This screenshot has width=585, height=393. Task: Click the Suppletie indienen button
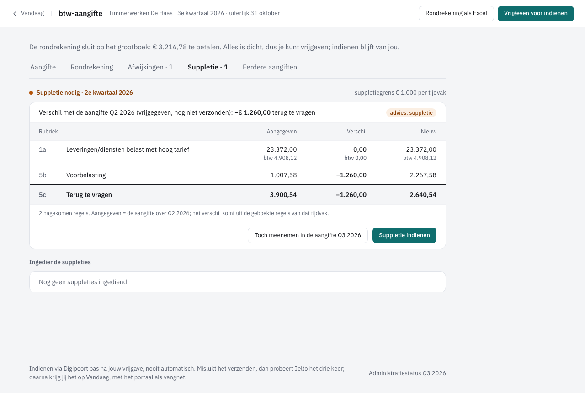click(404, 235)
